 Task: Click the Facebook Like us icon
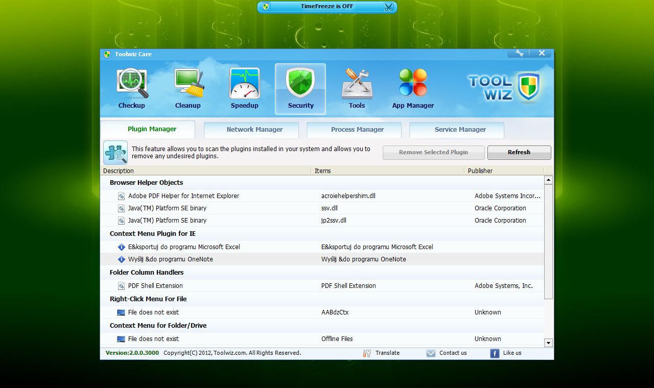(x=495, y=353)
